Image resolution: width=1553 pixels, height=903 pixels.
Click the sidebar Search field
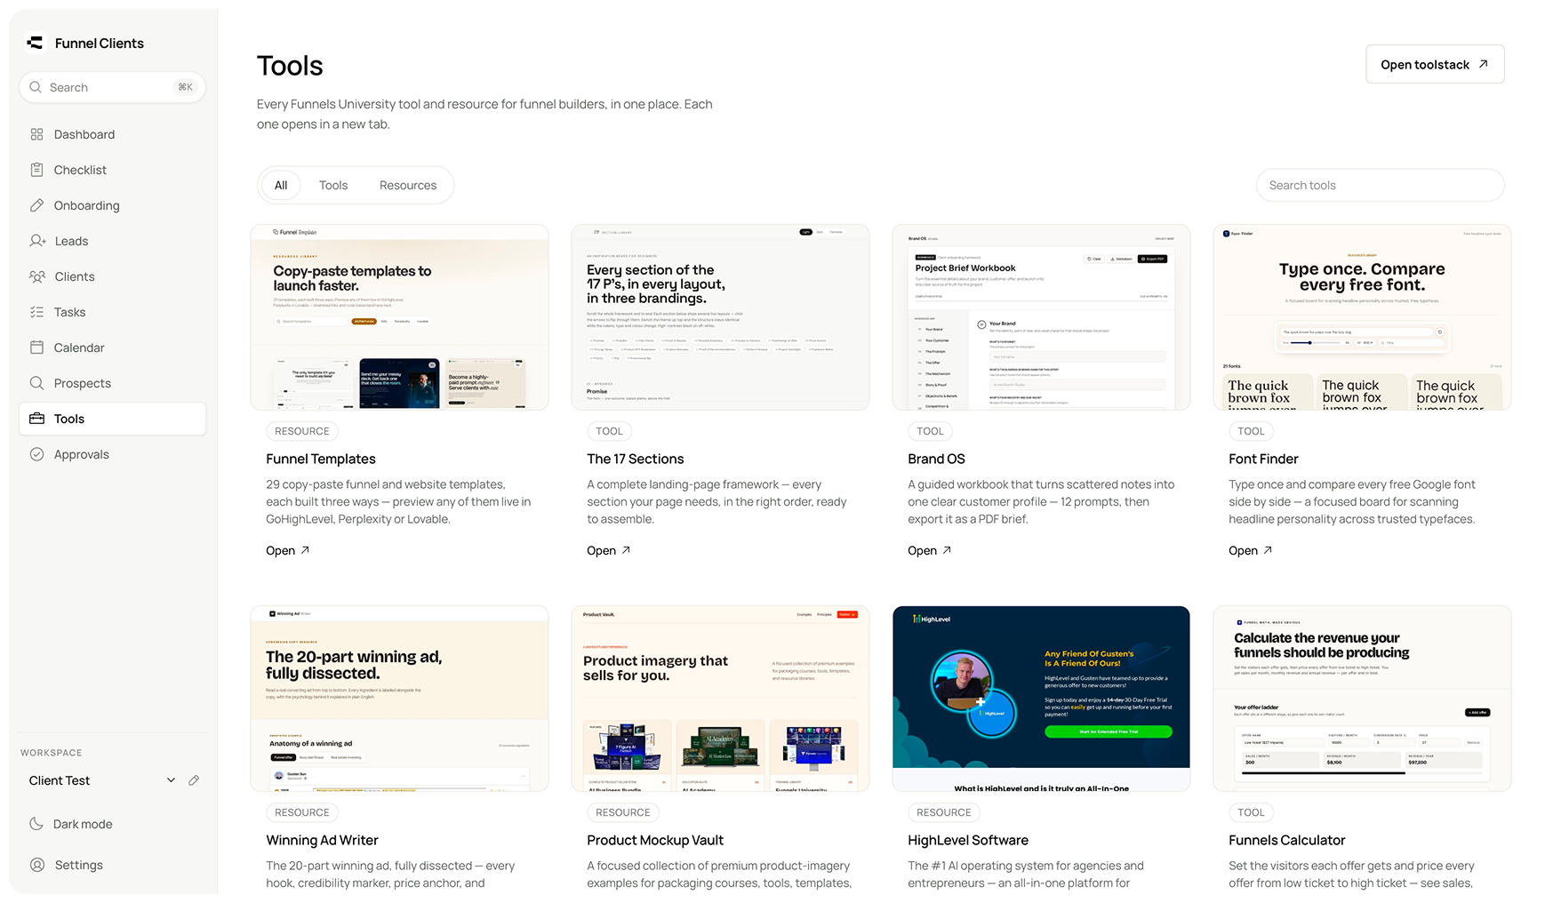tap(112, 87)
